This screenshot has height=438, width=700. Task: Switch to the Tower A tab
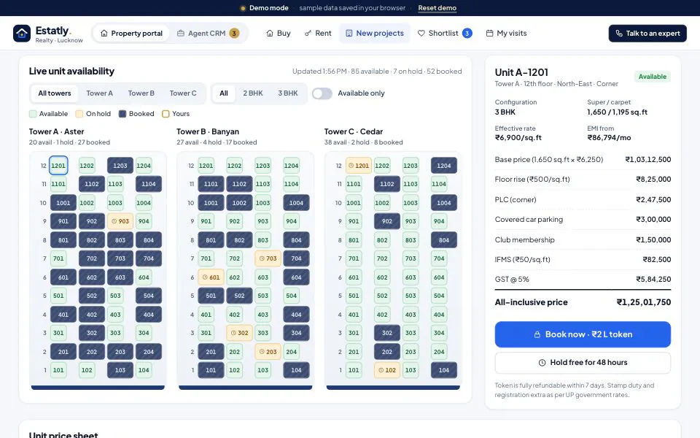tap(100, 93)
